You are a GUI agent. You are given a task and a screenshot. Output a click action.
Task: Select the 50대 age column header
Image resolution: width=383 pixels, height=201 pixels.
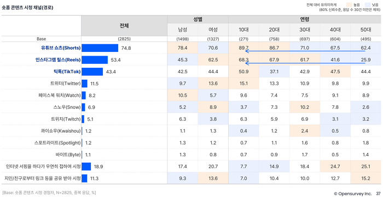(365, 29)
